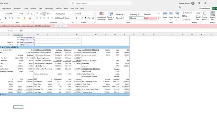The width and height of the screenshot is (217, 122).
Task: Toggle Wrap Text
Action: click(x=60, y=14)
